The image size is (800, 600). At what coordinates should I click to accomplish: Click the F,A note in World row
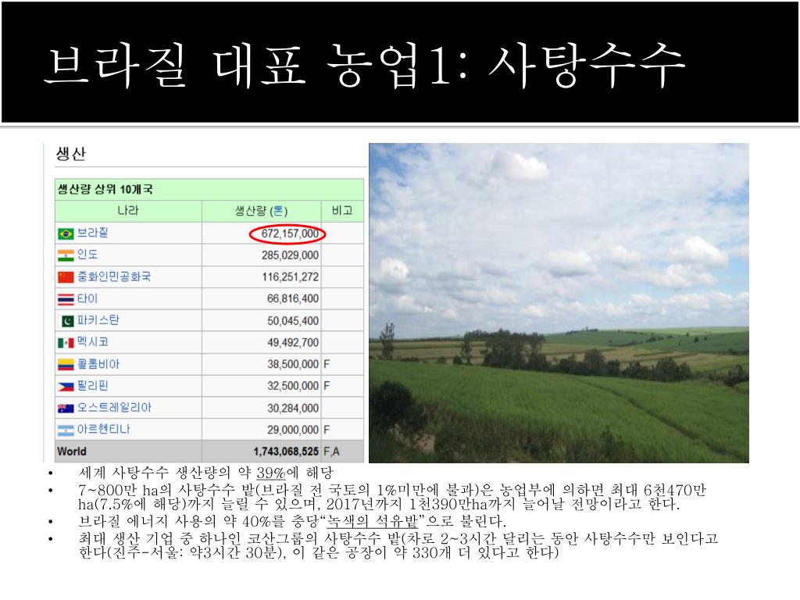[331, 452]
